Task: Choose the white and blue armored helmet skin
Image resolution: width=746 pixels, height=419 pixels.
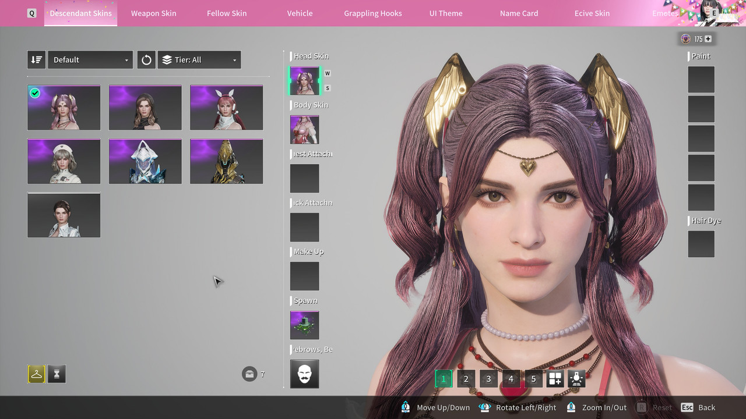Action: point(145,161)
